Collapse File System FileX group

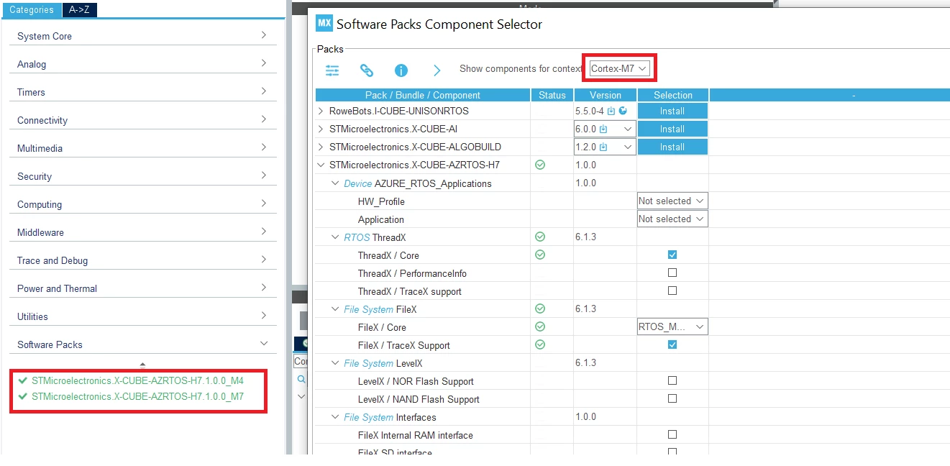(335, 309)
